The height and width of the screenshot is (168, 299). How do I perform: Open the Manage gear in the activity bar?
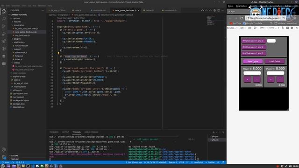[x=4, y=157]
